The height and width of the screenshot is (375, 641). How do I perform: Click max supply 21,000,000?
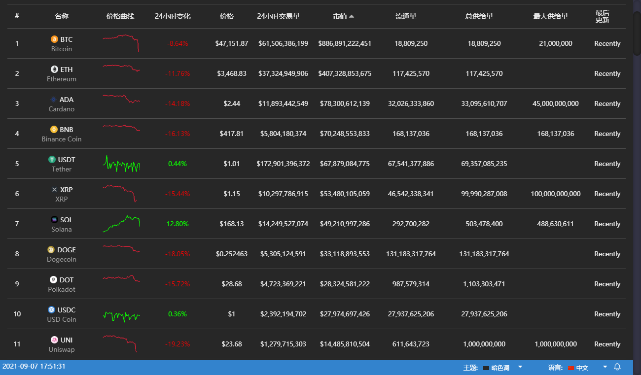coord(556,43)
